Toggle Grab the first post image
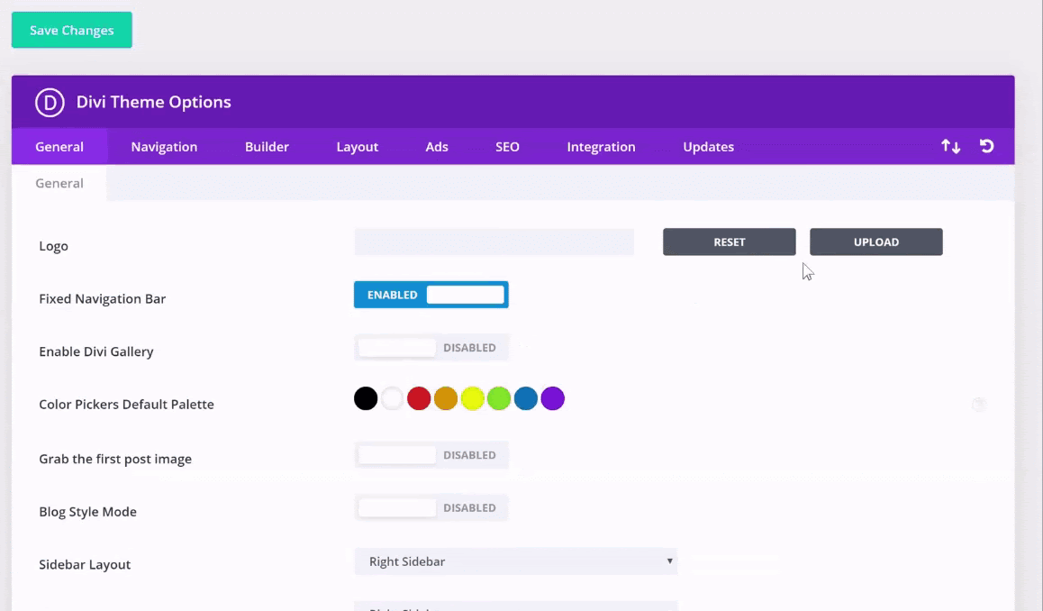Image resolution: width=1043 pixels, height=611 pixels. pos(431,455)
